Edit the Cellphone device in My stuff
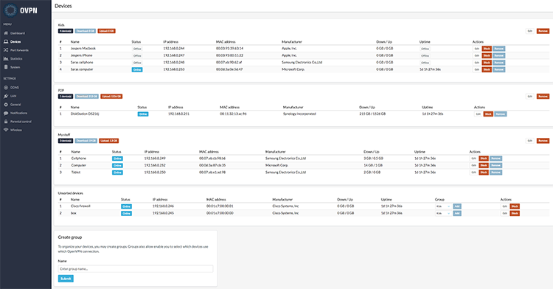This screenshot has height=289, width=553. [x=473, y=159]
